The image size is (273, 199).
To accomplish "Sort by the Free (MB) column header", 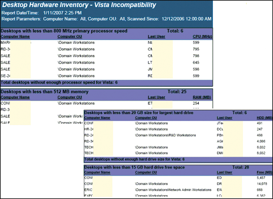I will [264, 173].
